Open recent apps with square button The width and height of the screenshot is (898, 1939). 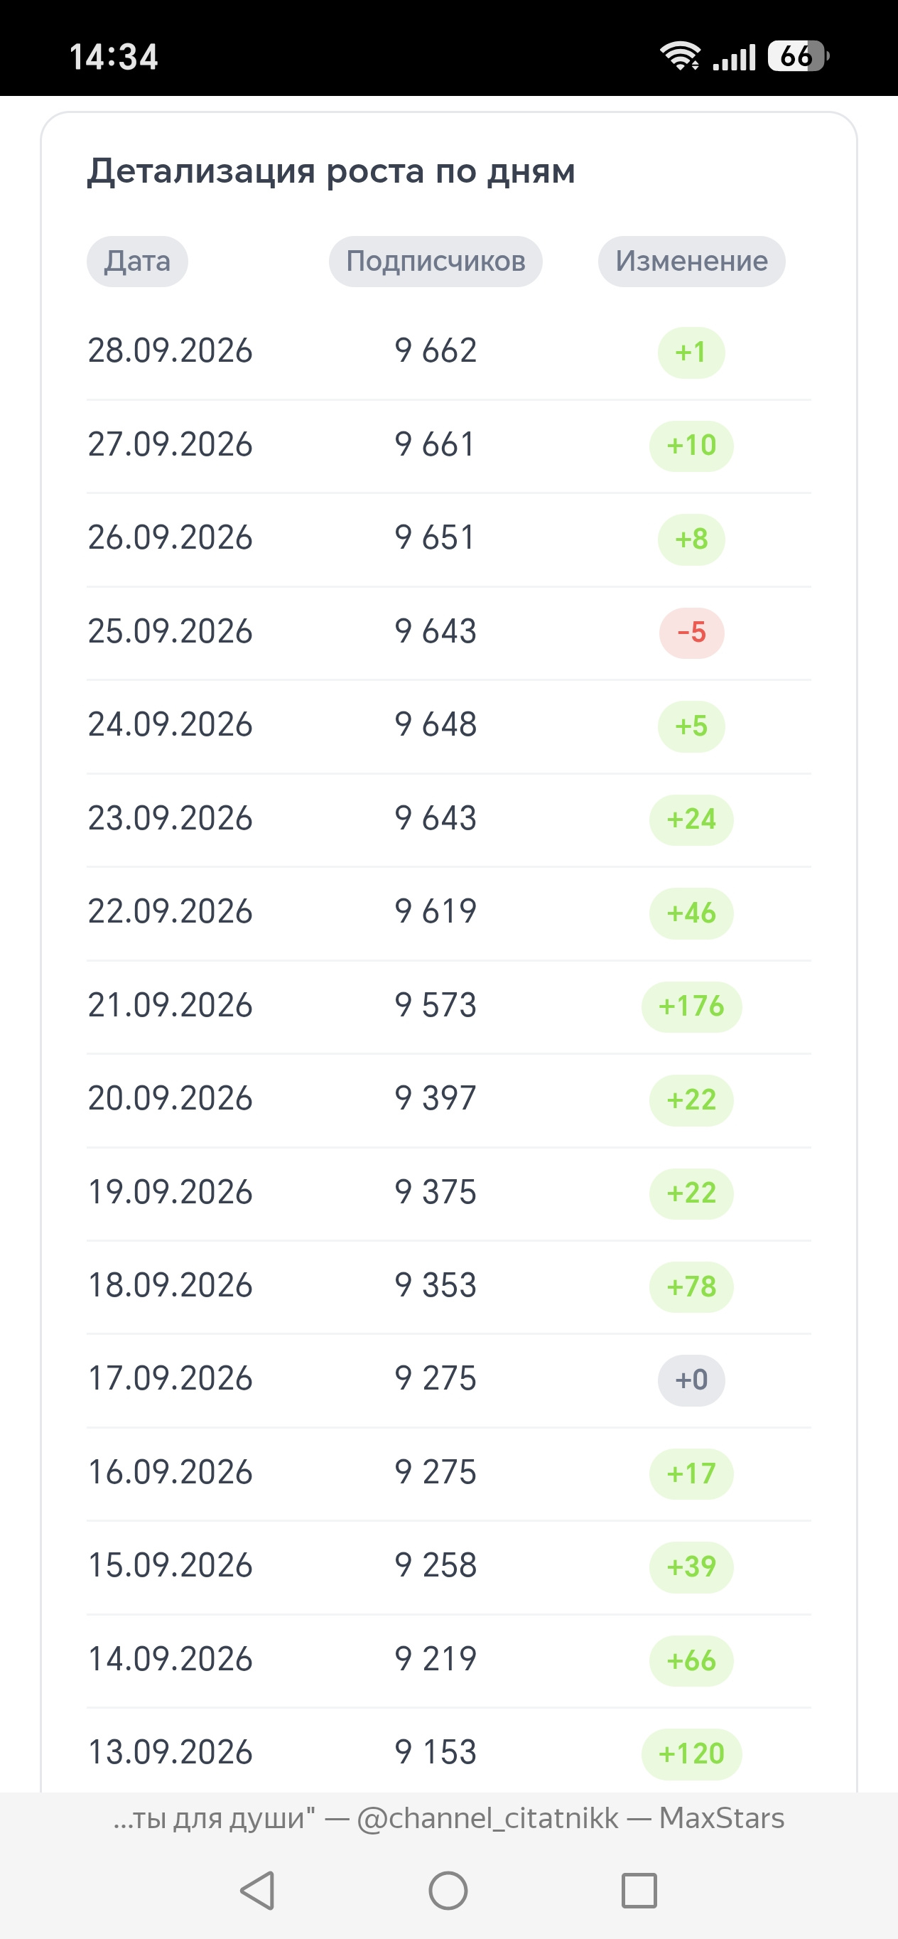(x=639, y=1890)
